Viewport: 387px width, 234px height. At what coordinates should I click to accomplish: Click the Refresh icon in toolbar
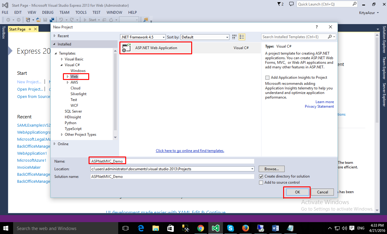111,20
